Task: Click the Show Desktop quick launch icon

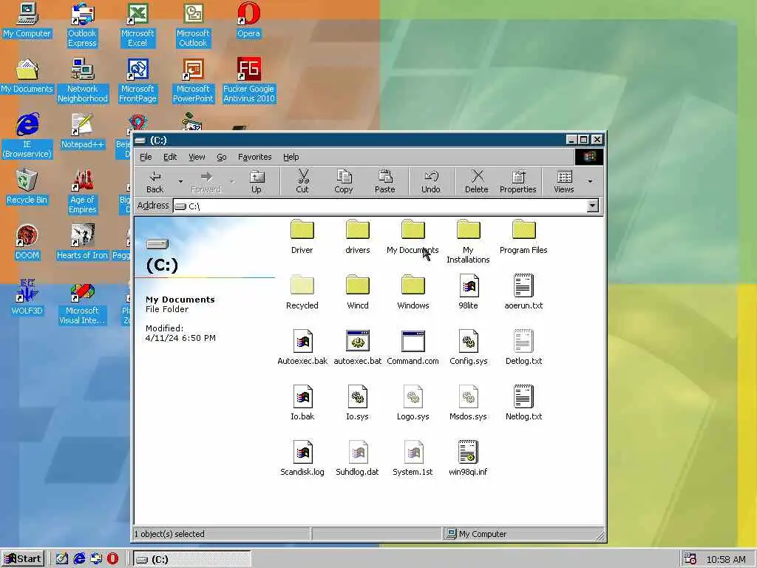Action: tap(62, 559)
